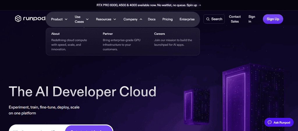Click the runpod wordmark text
Viewport: 298px width, 131px height.
34,19
